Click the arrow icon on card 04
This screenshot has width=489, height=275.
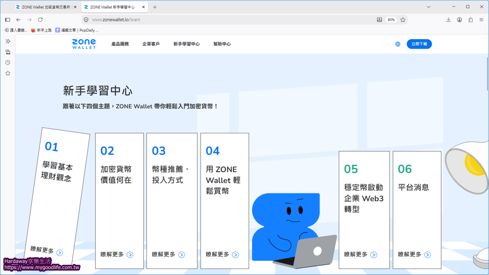click(236, 255)
